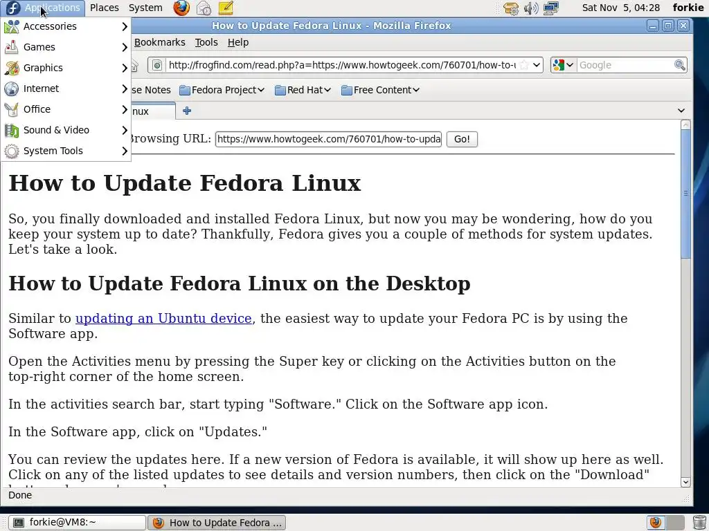The width and height of the screenshot is (709, 531).
Task: Follow the 'updating an Ubuntu device' link
Action: (163, 318)
